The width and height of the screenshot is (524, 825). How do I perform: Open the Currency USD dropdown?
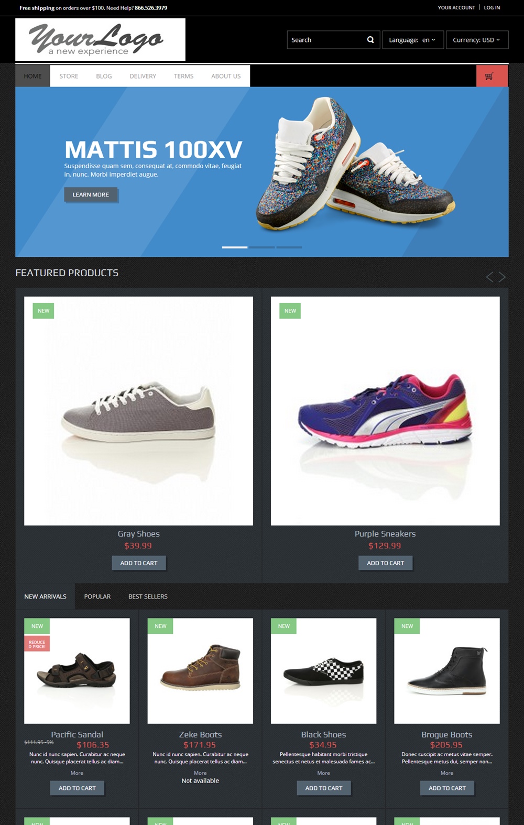click(x=477, y=40)
